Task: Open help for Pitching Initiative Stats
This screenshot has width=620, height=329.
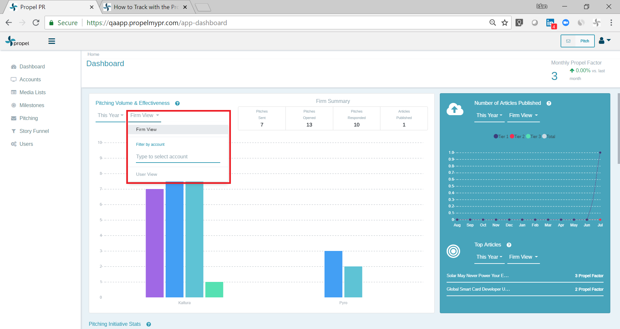Action: (149, 324)
